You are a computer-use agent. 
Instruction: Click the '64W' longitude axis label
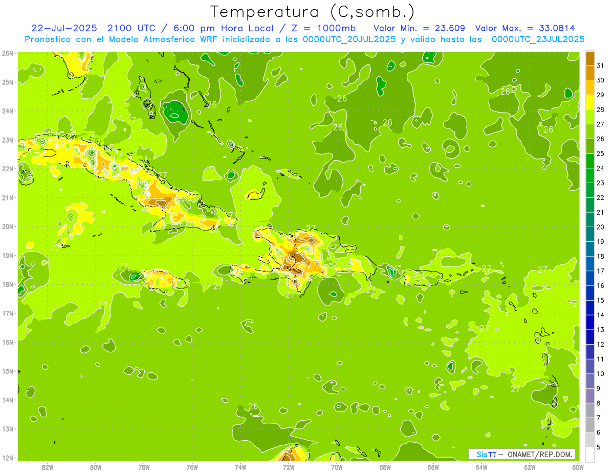(x=481, y=467)
